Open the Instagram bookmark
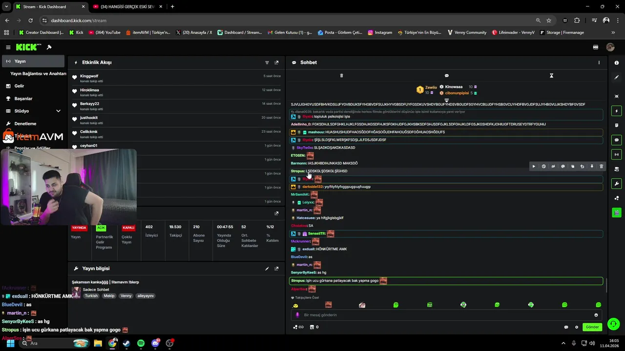 (x=380, y=33)
